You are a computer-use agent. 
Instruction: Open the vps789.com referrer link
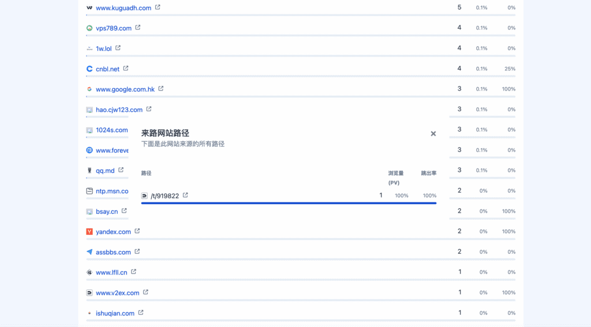114,28
